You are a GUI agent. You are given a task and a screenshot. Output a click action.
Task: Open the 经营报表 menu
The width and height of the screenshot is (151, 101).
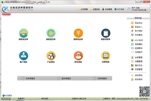click(x=95, y=9)
